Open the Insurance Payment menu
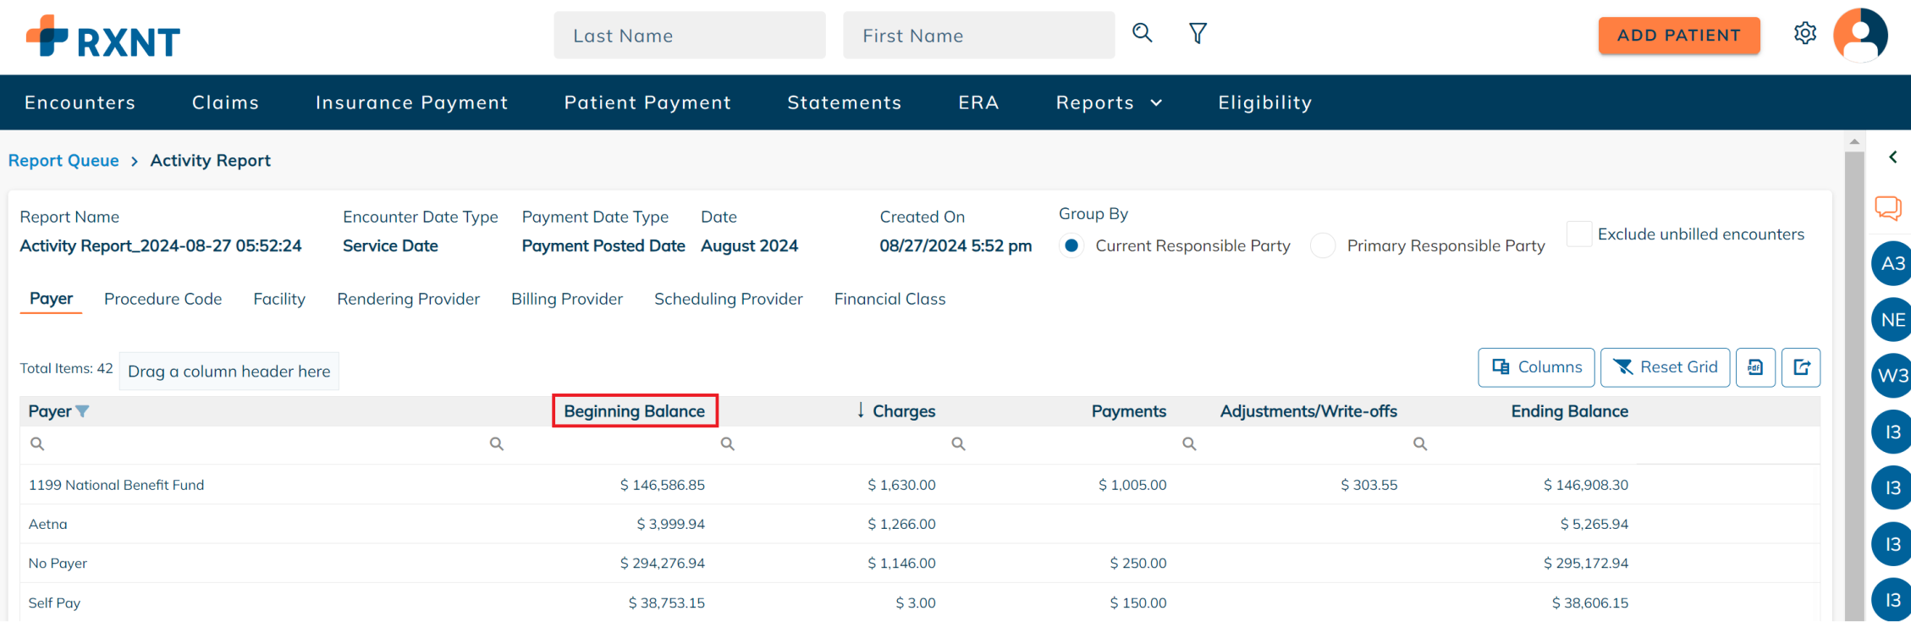This screenshot has width=1911, height=622. tap(411, 102)
